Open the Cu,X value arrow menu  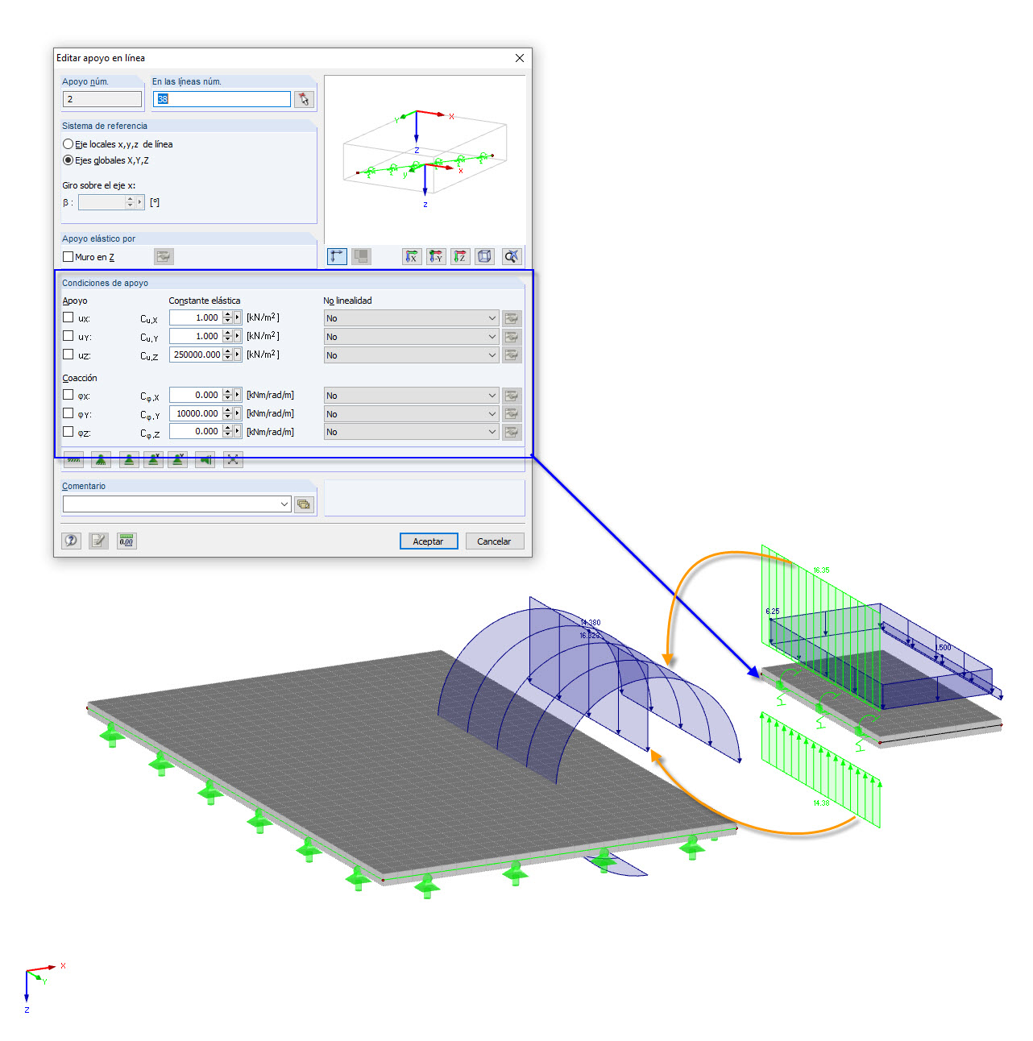tap(238, 317)
